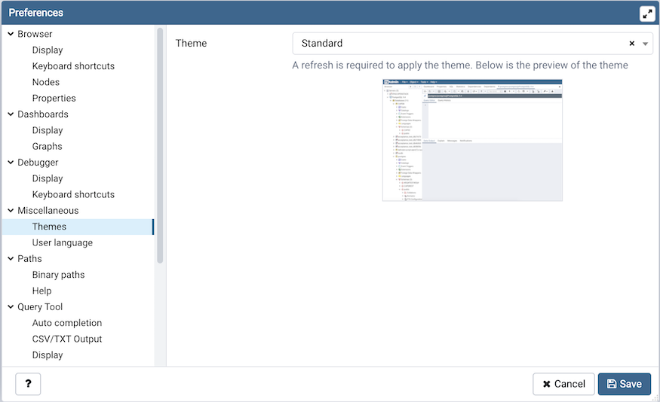
Task: Collapse the Paths tree section
Action: [x=11, y=259]
